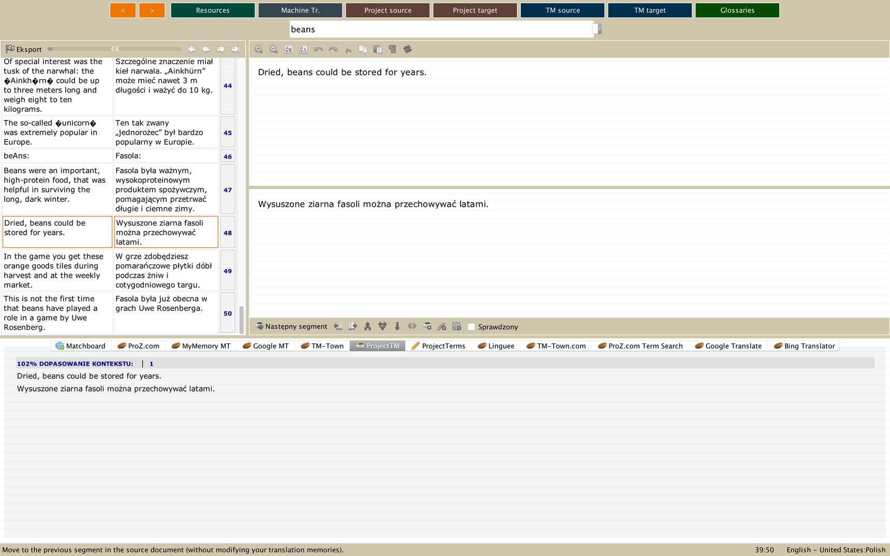Viewport: 890px width, 556px height.
Task: Select the MyMemory MT tab
Action: point(201,346)
